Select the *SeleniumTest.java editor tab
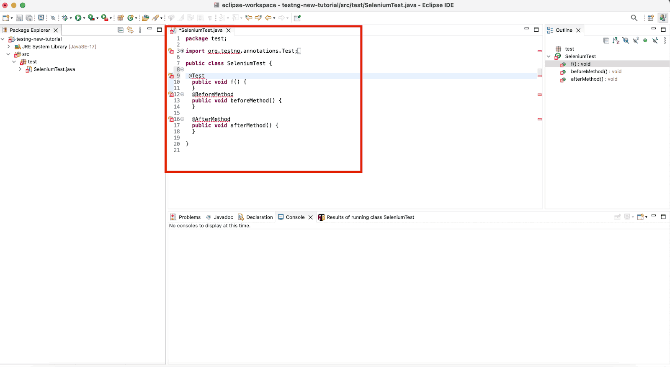 coord(201,30)
